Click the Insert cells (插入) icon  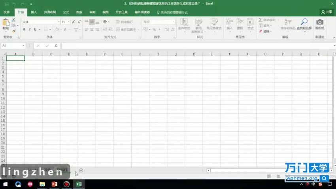[230, 23]
